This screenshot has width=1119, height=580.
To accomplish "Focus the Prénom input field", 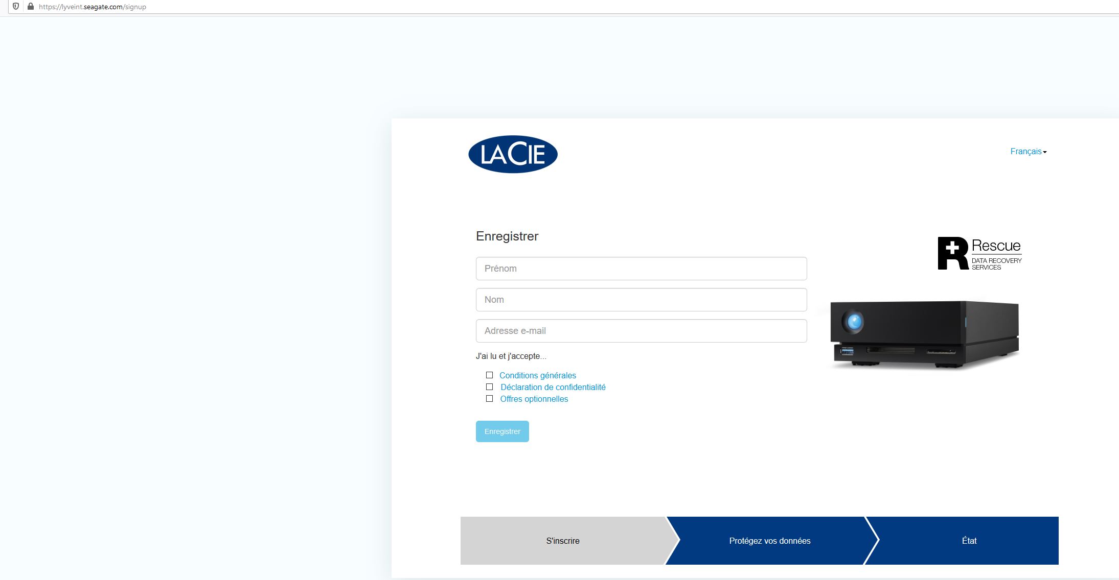I will coord(641,269).
